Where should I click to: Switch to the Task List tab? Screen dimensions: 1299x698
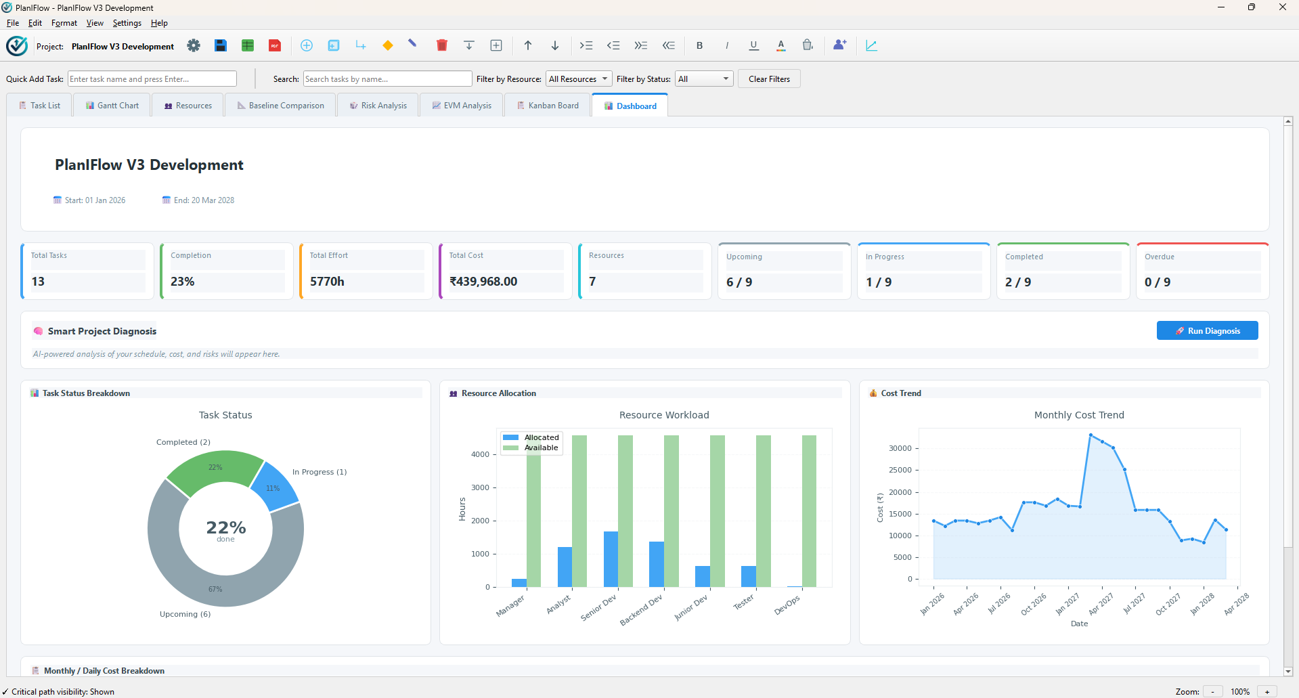point(39,106)
